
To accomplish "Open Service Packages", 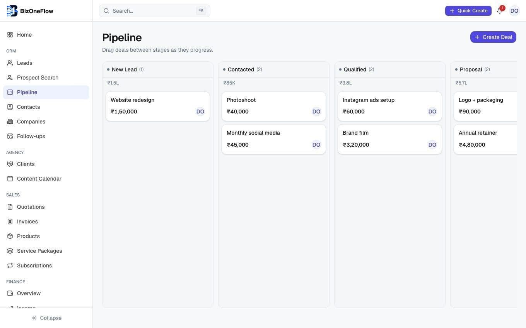I will [46, 251].
